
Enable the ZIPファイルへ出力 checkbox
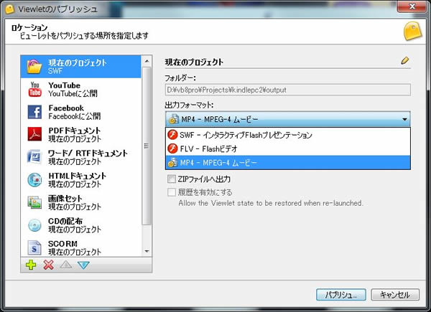172,179
